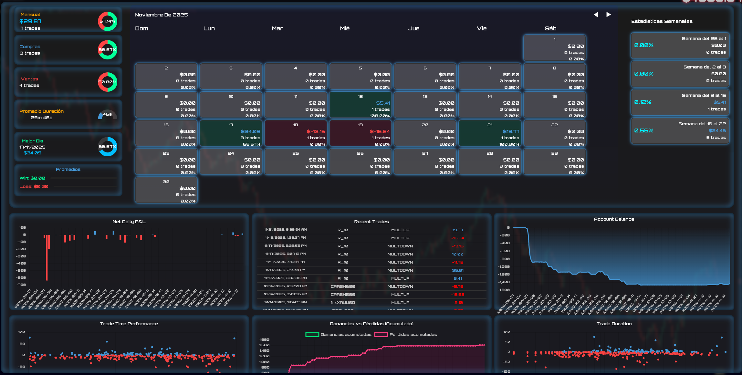This screenshot has width=742, height=375.
Task: Click the Loss average progress bar
Action: tap(86, 187)
